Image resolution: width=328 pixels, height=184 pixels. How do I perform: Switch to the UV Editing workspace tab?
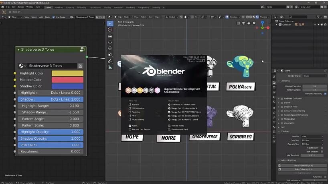pos(81,8)
